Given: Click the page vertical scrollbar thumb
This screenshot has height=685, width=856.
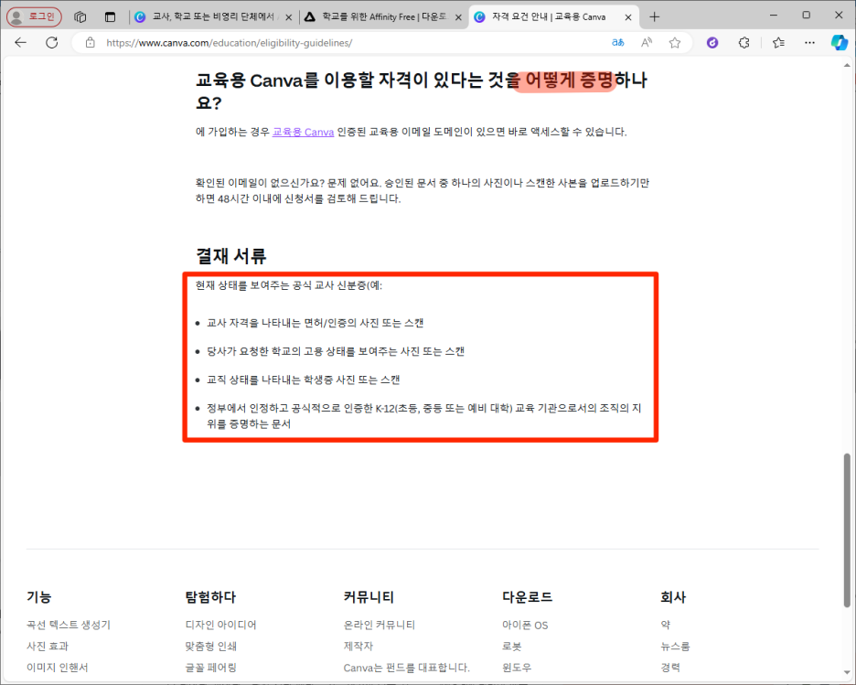Looking at the screenshot, I should (847, 530).
